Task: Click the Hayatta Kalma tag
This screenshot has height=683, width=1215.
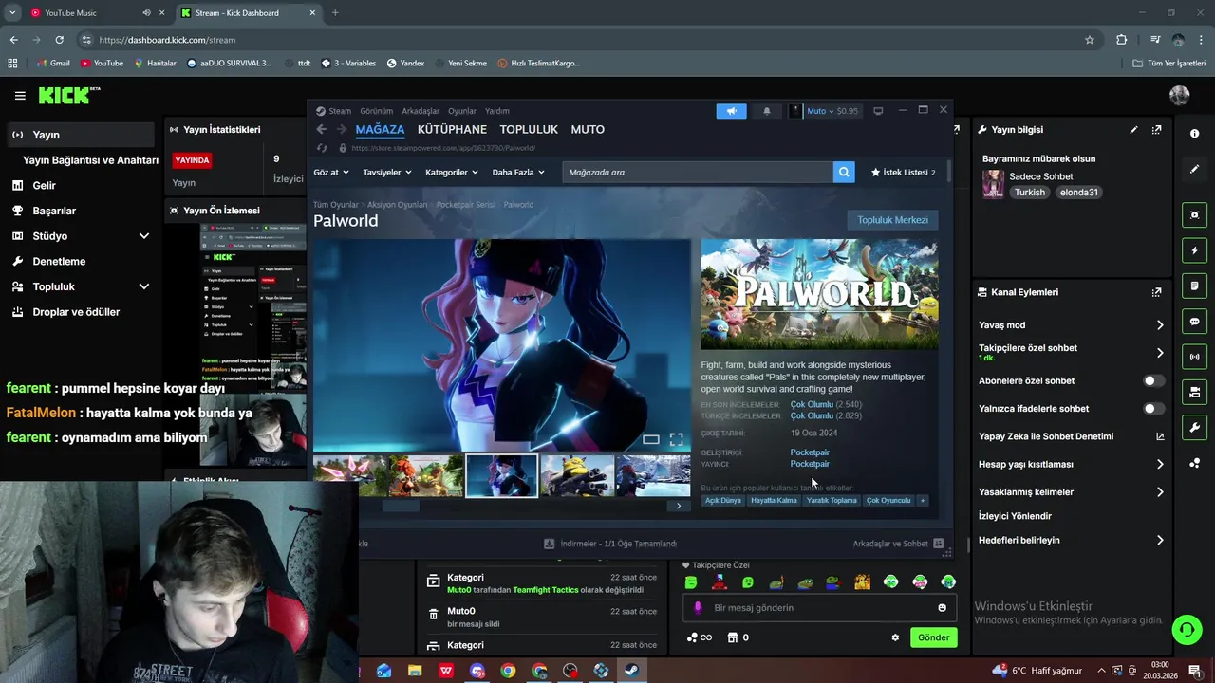Action: 774,501
